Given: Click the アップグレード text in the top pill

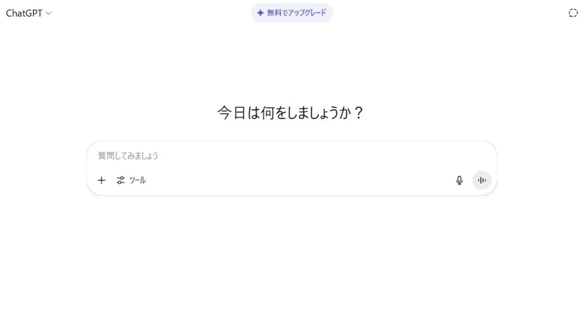Looking at the screenshot, I should tap(308, 13).
